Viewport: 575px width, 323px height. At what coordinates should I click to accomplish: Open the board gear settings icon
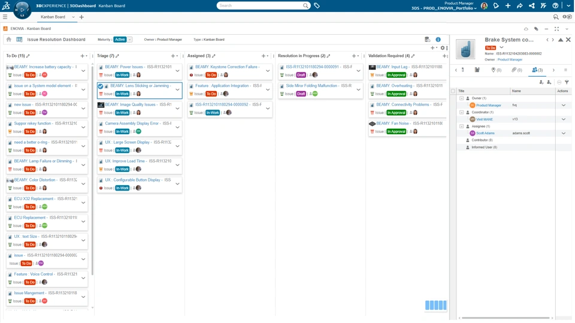tap(443, 48)
